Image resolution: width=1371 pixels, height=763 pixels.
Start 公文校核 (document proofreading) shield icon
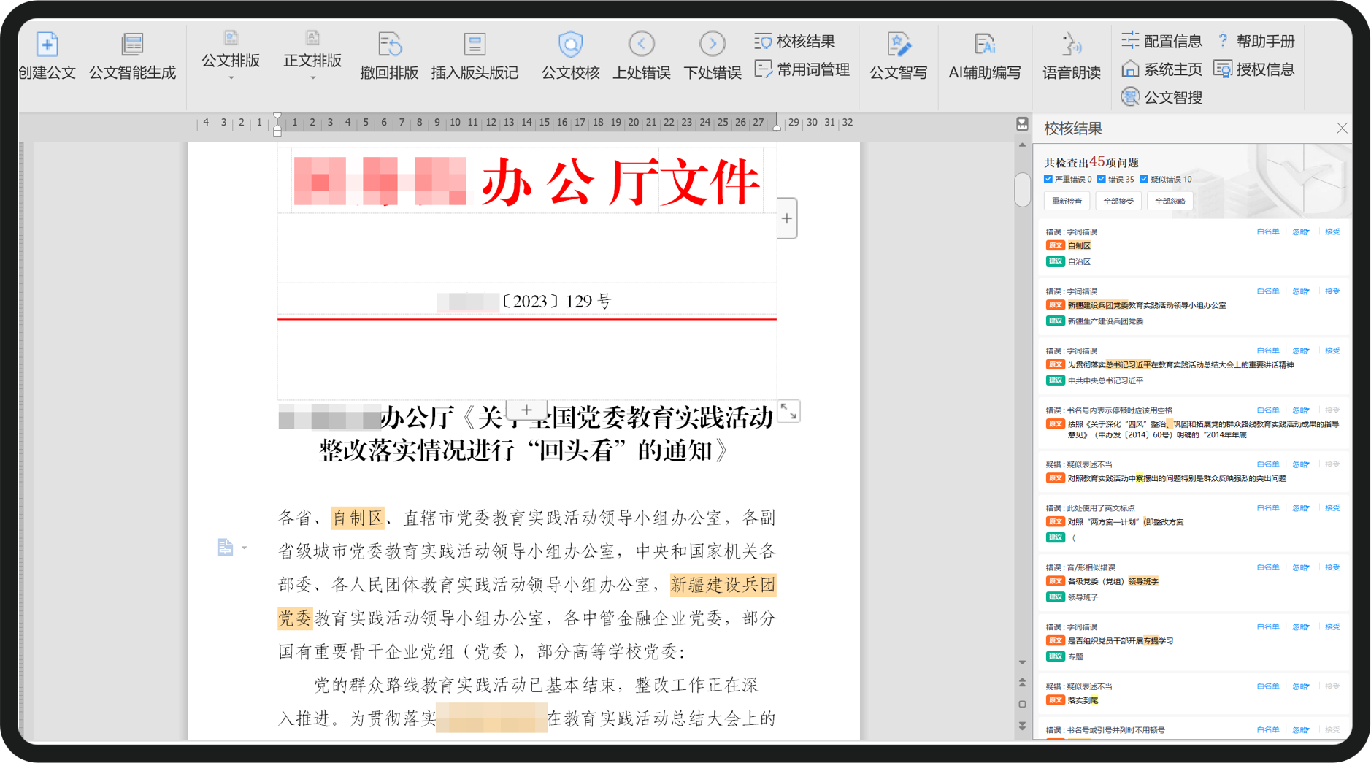point(570,45)
